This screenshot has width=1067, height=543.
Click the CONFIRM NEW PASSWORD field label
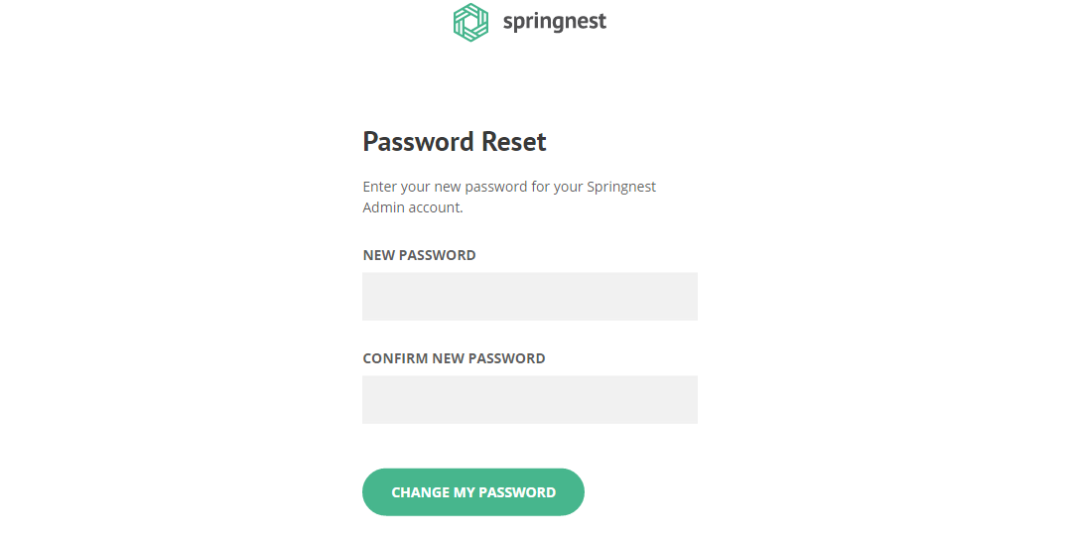click(x=454, y=358)
